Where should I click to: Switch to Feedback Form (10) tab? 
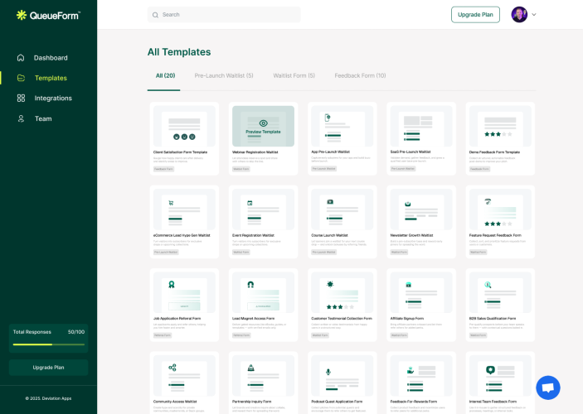pyautogui.click(x=360, y=75)
